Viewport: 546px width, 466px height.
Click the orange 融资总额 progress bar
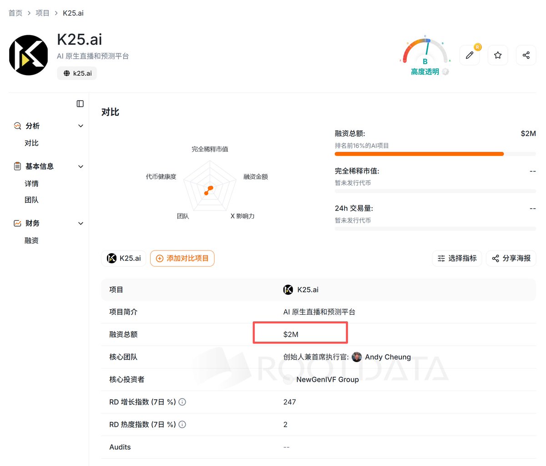click(419, 154)
